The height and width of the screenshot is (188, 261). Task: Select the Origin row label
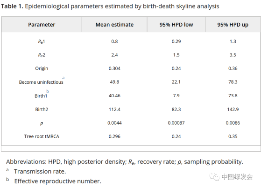coord(42,68)
